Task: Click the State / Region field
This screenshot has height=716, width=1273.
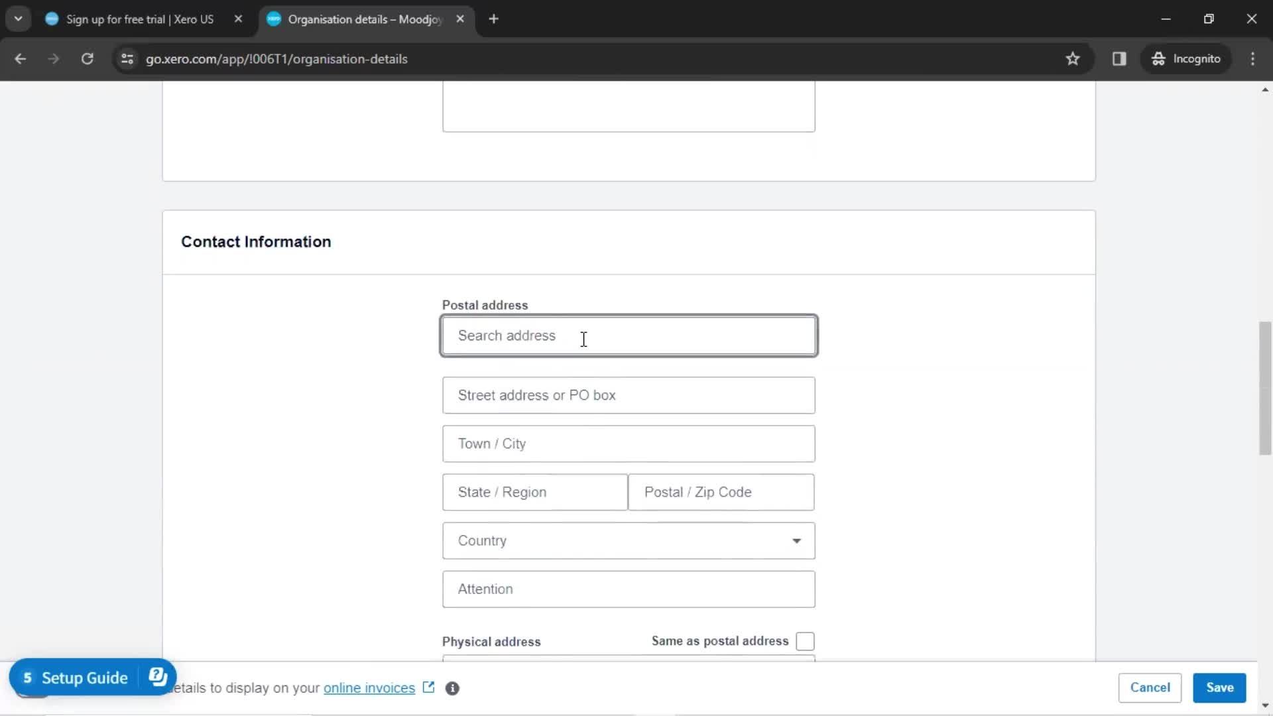Action: (x=534, y=492)
